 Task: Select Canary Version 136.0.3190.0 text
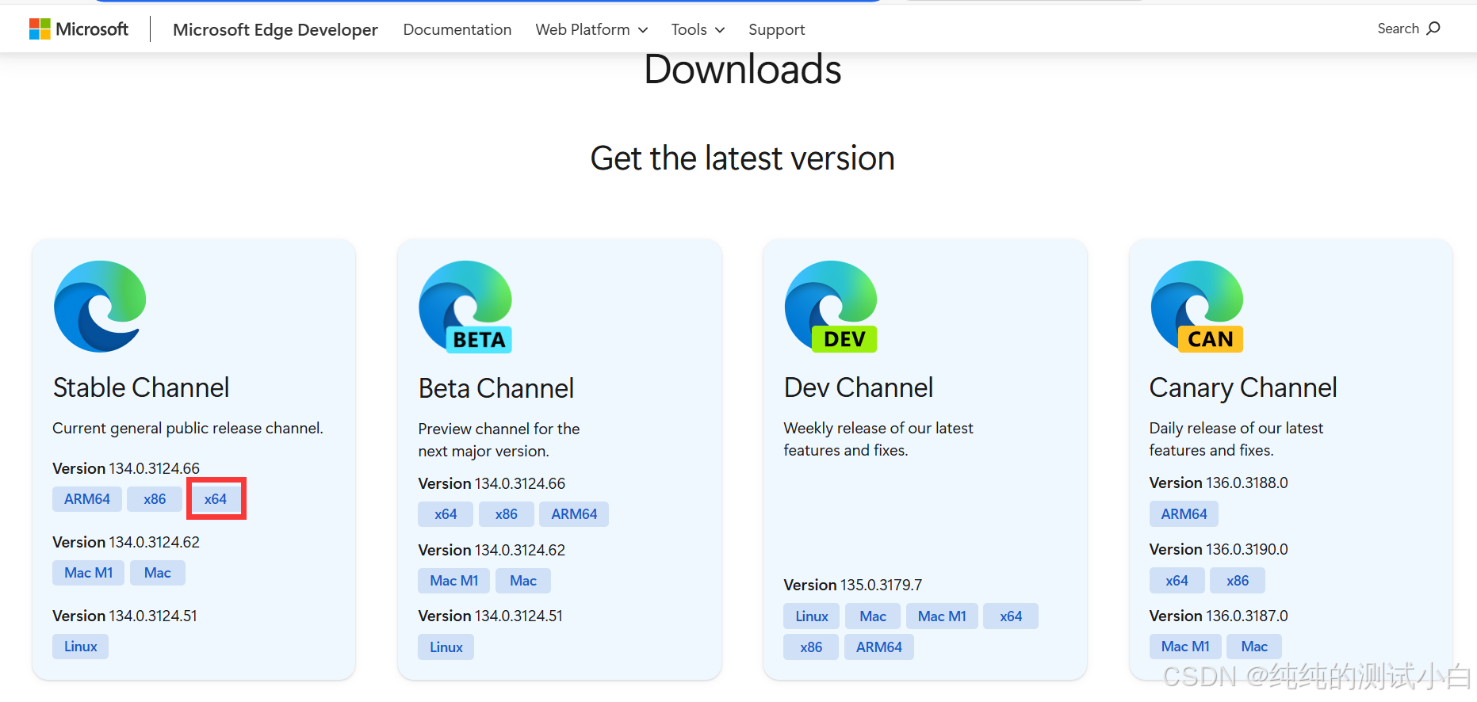[x=1219, y=549]
